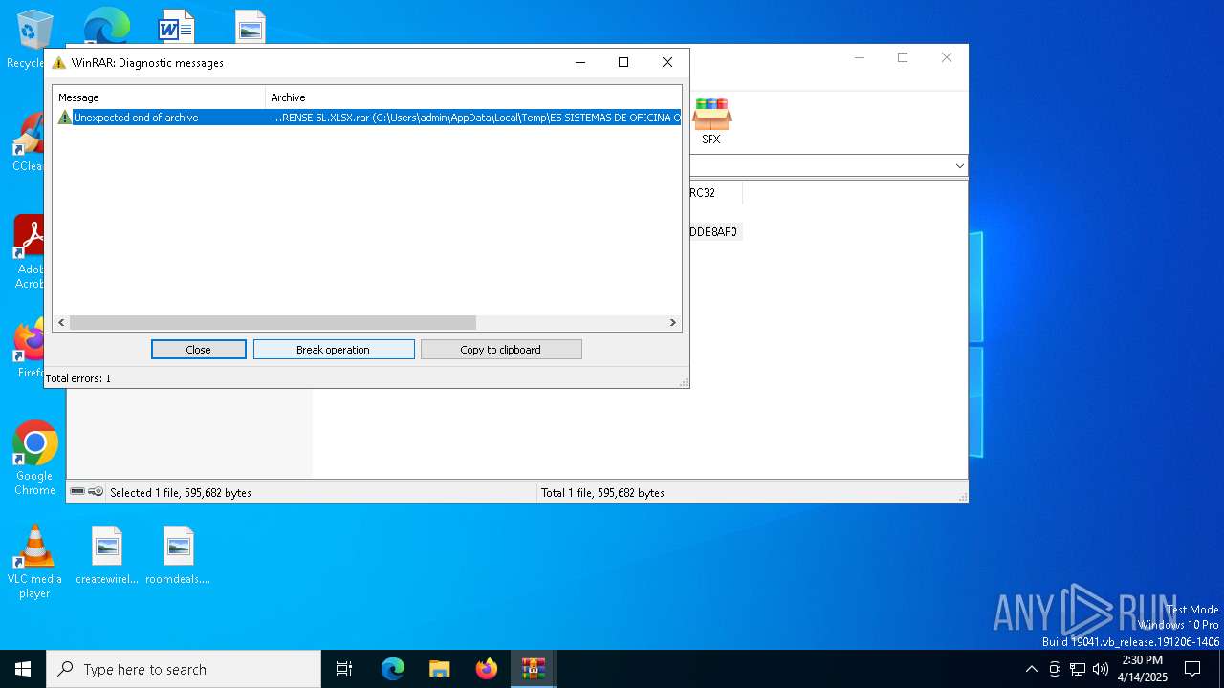
Task: Click 'Selected 1 file, 595,682 bytes' status text
Action: click(x=181, y=493)
